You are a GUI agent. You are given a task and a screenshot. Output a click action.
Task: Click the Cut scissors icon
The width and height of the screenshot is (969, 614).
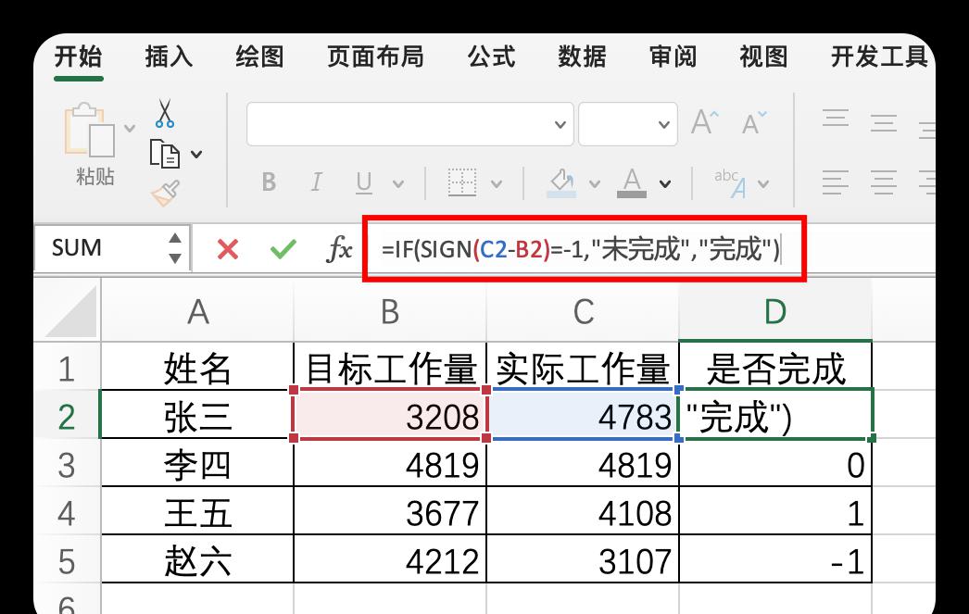click(164, 113)
